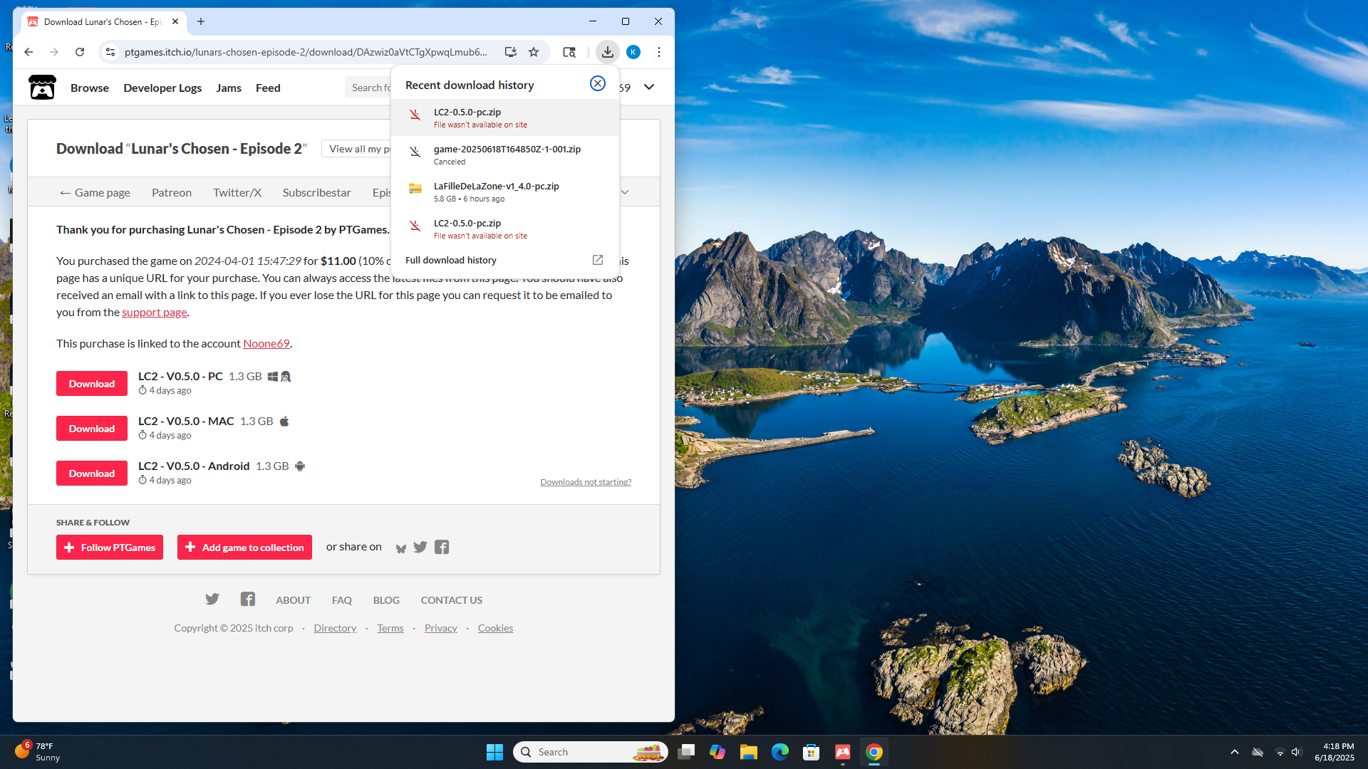Viewport: 1368px width, 769px height.
Task: Open footer Twitter icon
Action: [212, 599]
